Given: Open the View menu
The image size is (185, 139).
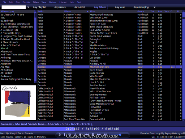Looking at the screenshot, I should [44, 2].
